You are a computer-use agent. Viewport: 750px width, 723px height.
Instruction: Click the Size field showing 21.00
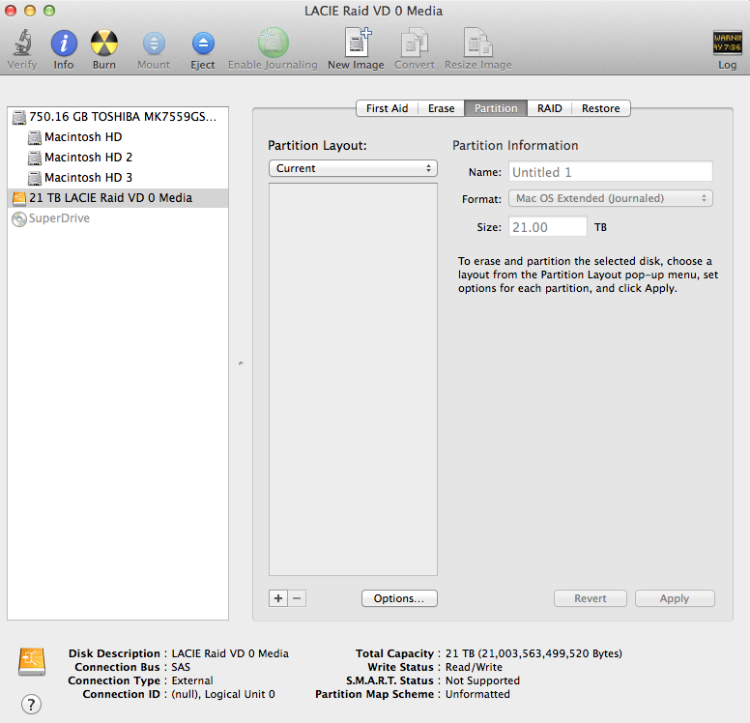548,227
